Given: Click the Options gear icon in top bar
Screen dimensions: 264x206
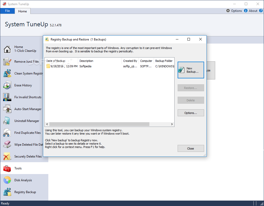Looking at the screenshot, I should point(228,11).
